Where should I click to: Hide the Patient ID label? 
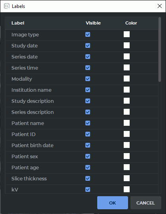pos(88,134)
